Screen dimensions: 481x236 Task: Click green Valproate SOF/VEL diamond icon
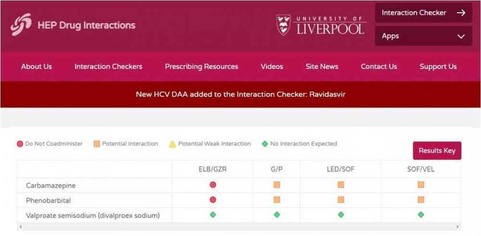pyautogui.click(x=421, y=215)
